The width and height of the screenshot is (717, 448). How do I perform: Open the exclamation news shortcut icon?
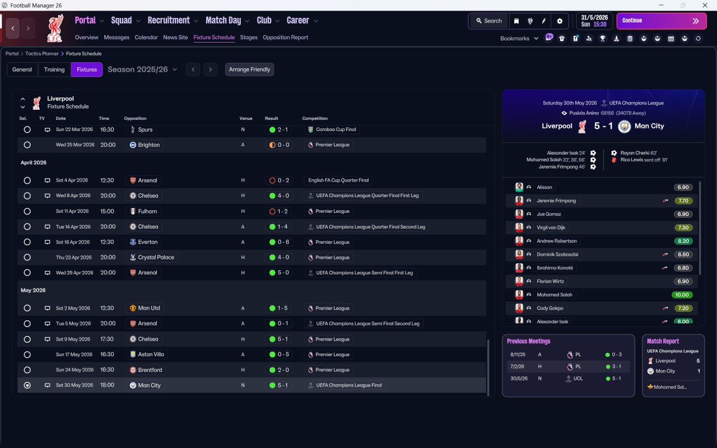575,39
